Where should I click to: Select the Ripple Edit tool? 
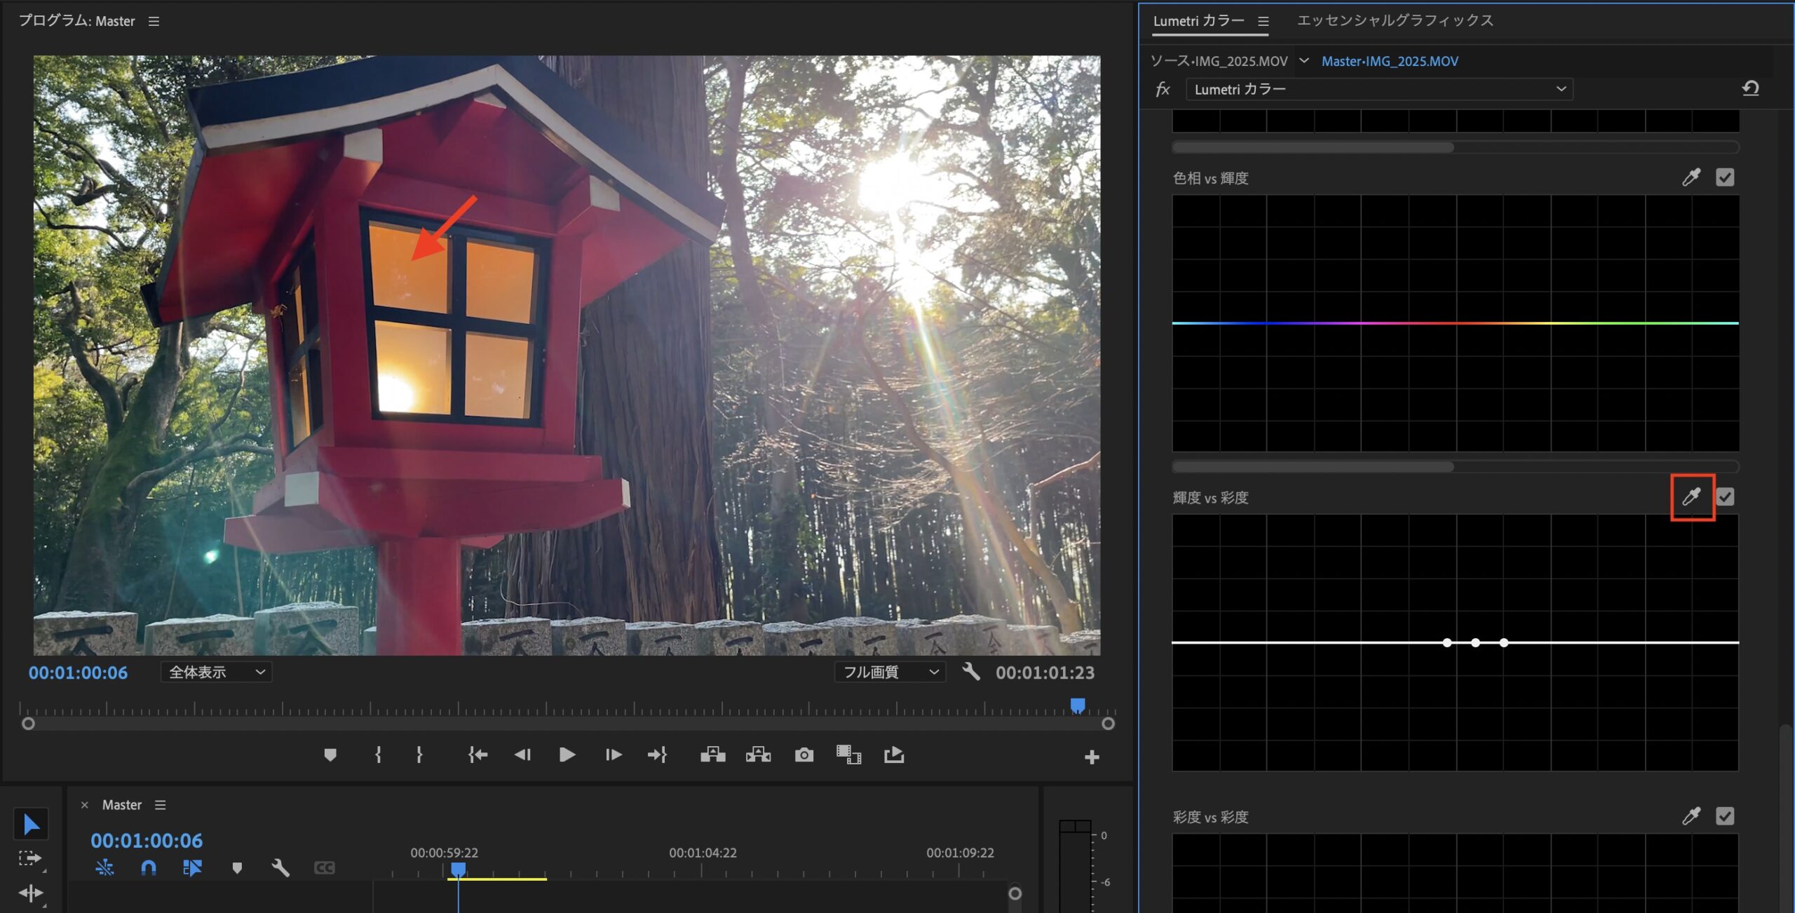[x=30, y=893]
